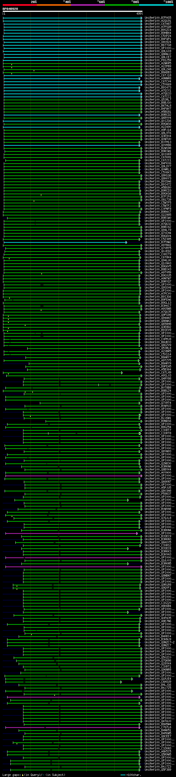Open hit UniRef100_B7FHS5

[x=158, y=18]
